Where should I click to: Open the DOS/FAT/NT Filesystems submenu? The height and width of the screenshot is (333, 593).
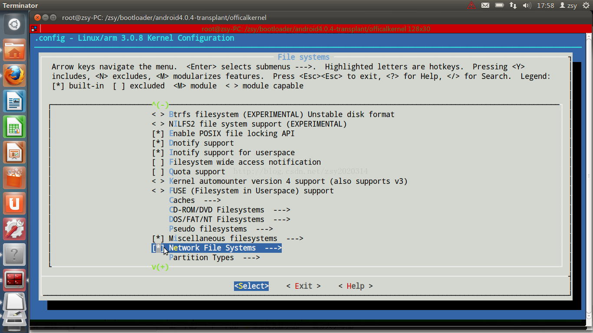[230, 219]
